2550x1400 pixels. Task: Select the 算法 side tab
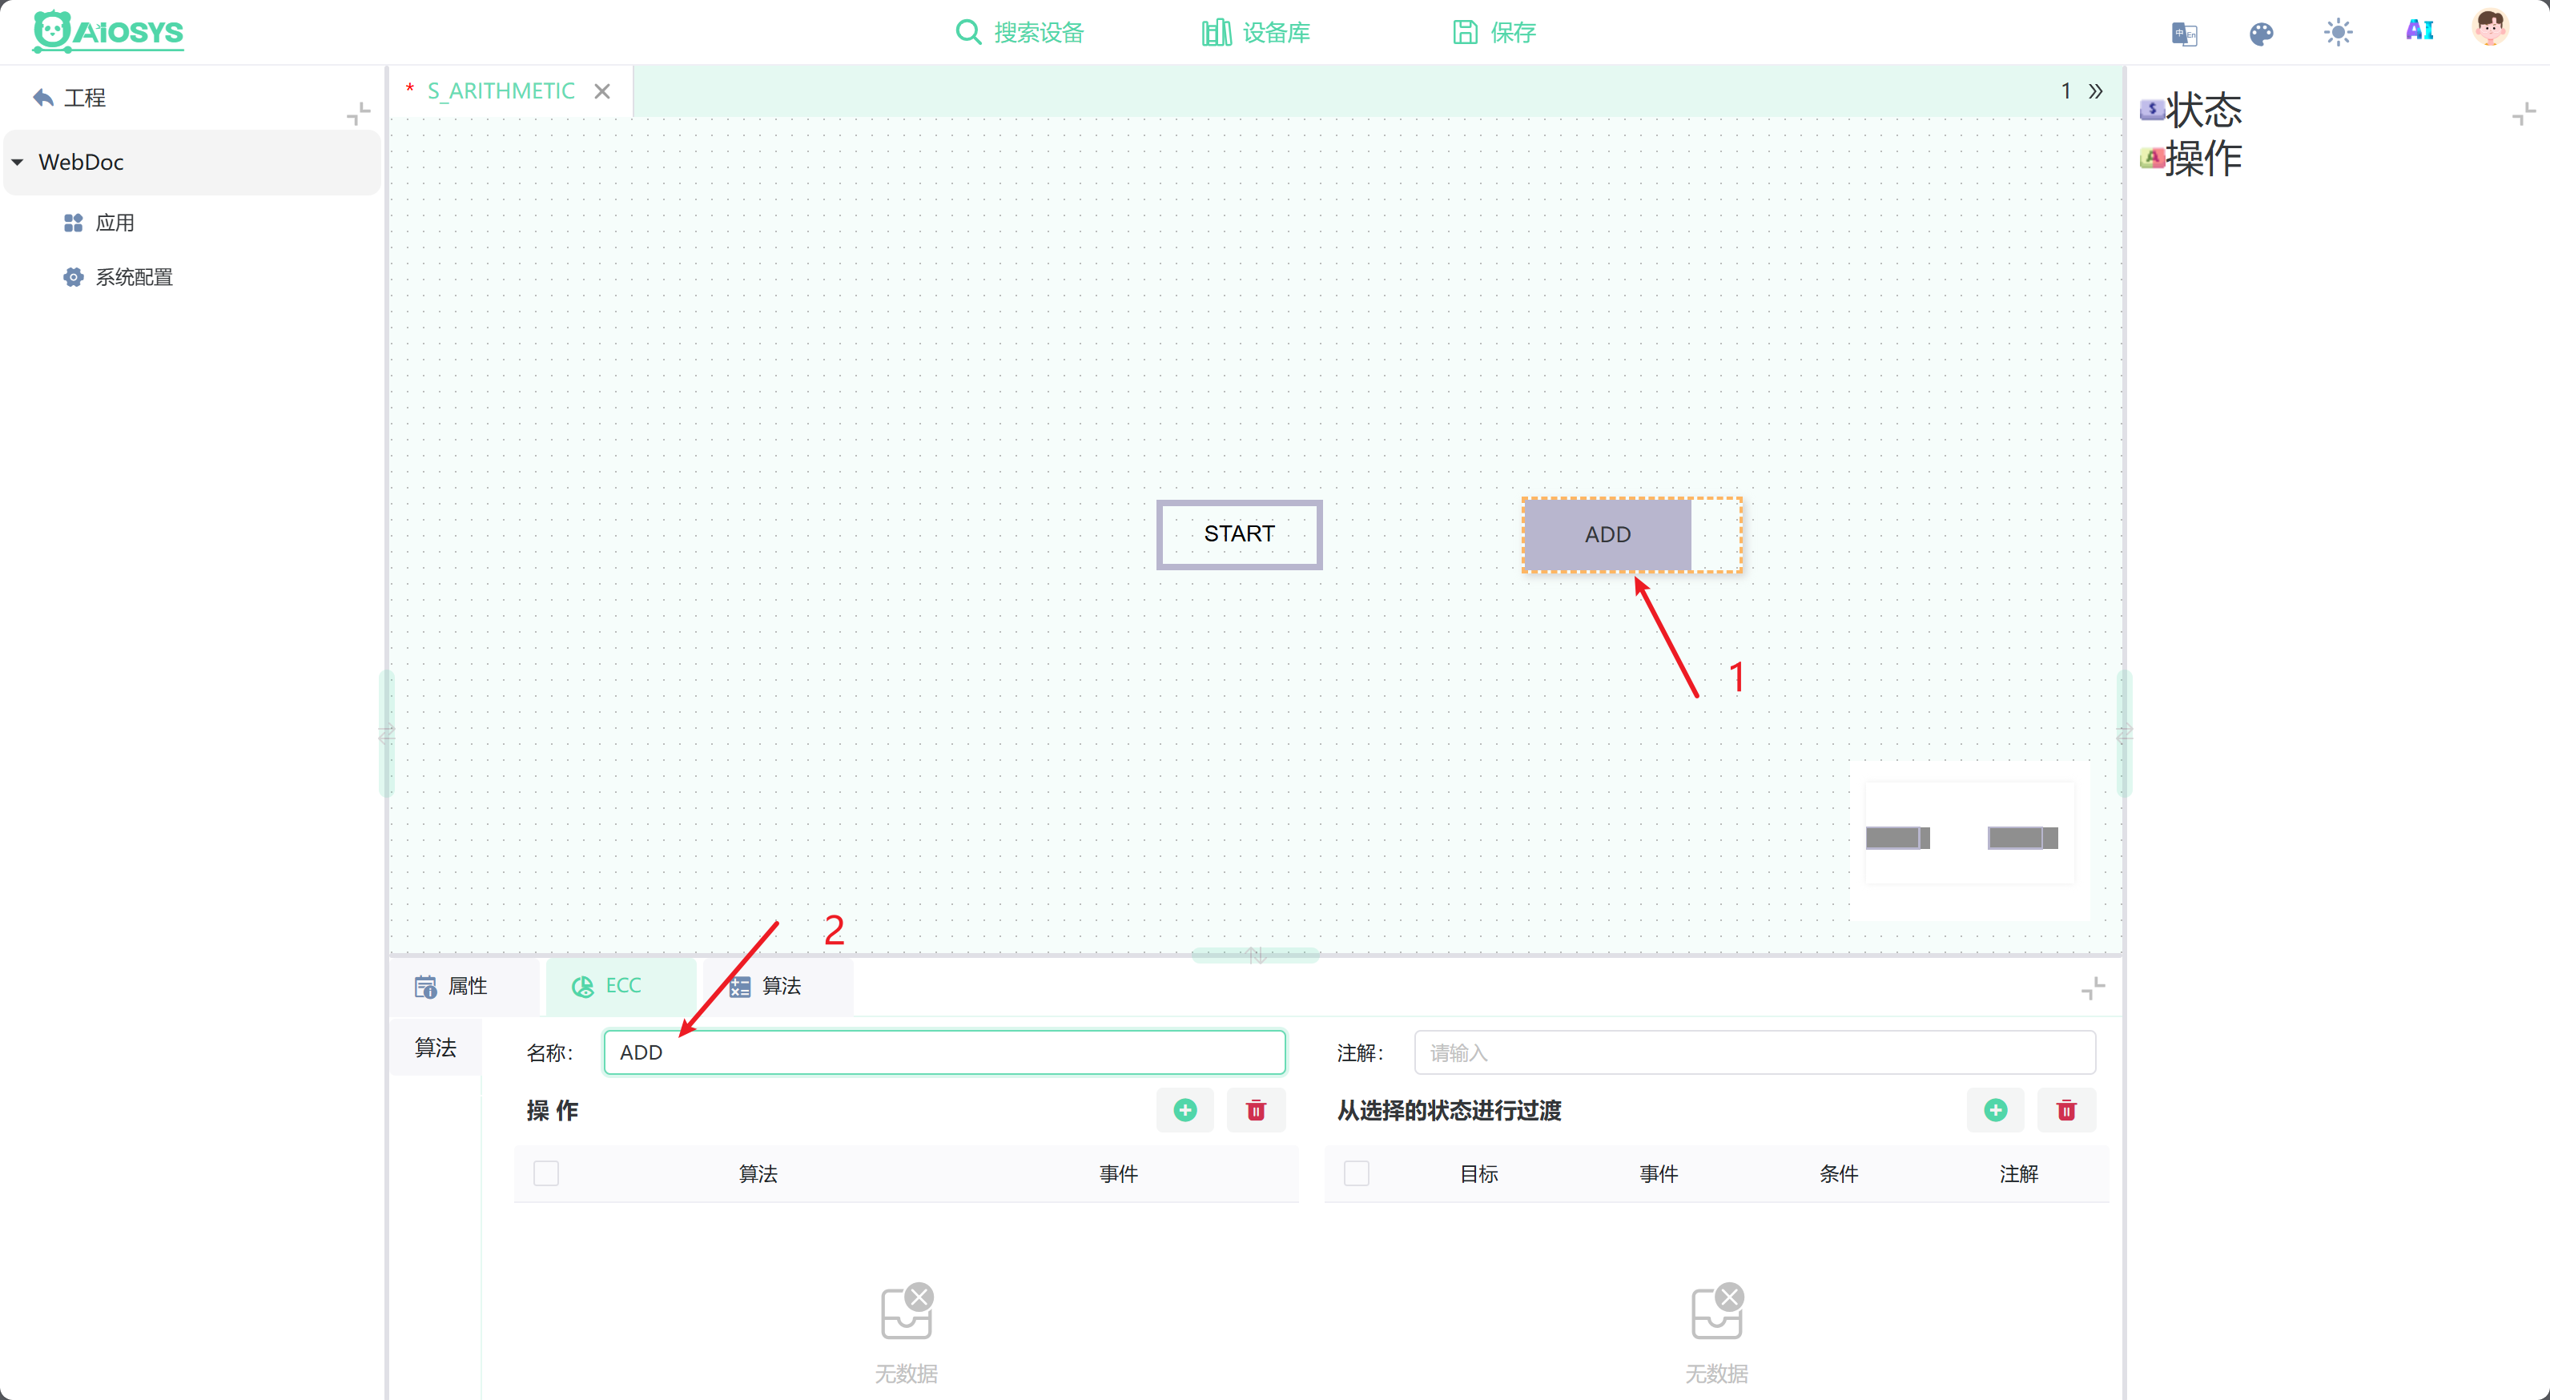pyautogui.click(x=436, y=1048)
